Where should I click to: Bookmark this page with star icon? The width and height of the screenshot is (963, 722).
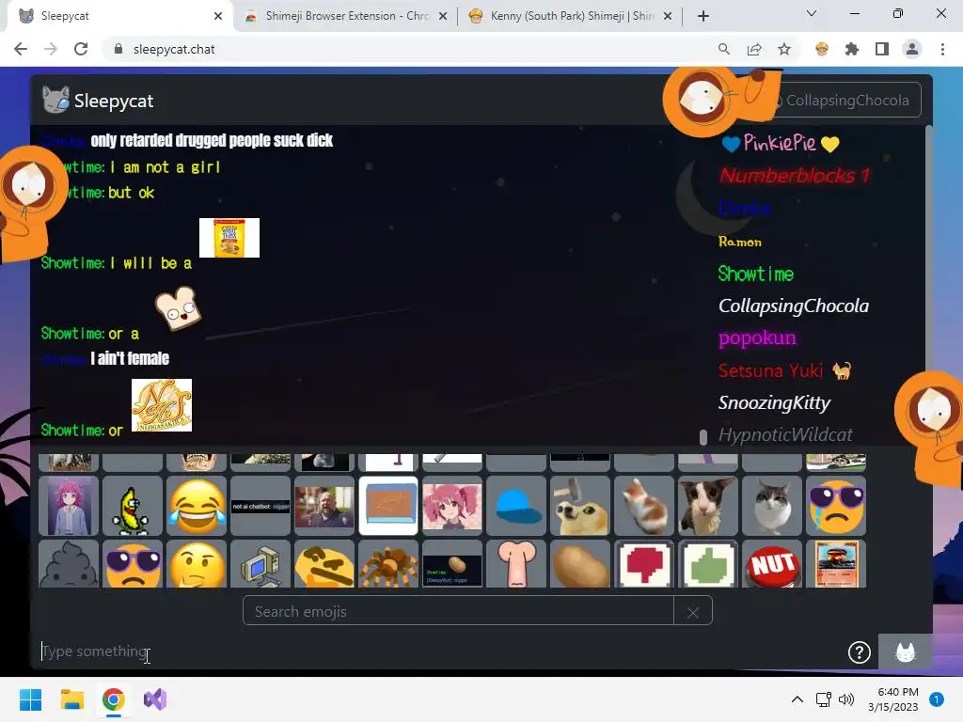click(x=784, y=49)
